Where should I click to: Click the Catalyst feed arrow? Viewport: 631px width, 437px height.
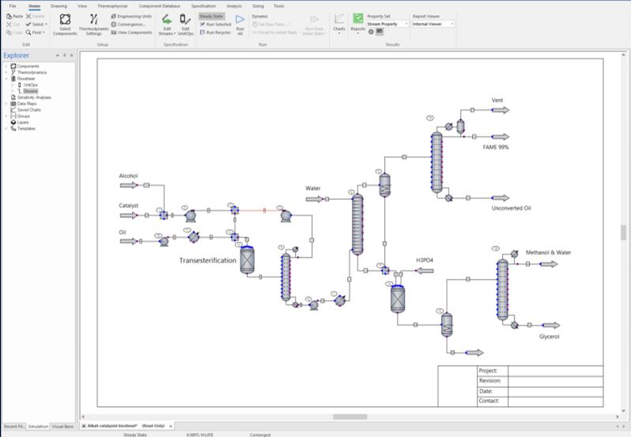click(129, 216)
